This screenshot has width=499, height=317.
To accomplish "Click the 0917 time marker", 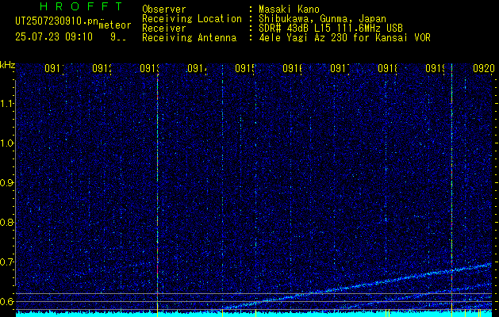I will pos(340,68).
